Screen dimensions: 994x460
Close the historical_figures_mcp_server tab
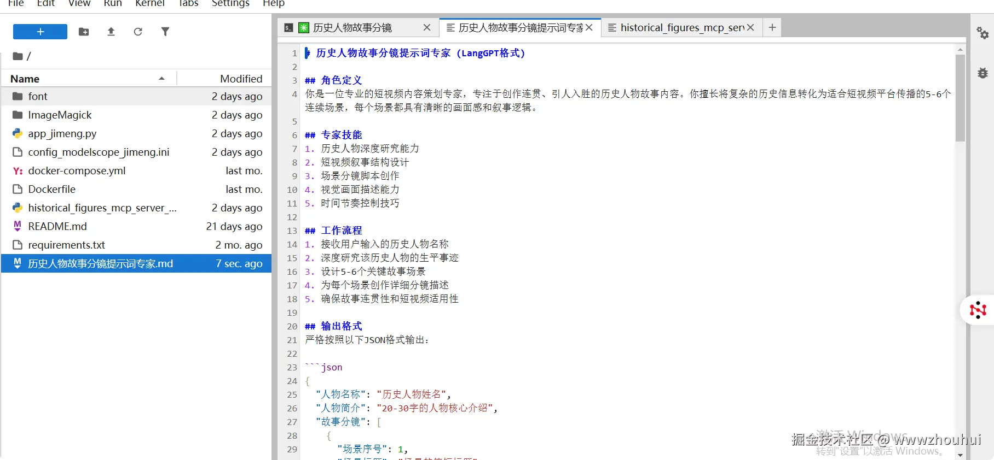750,27
